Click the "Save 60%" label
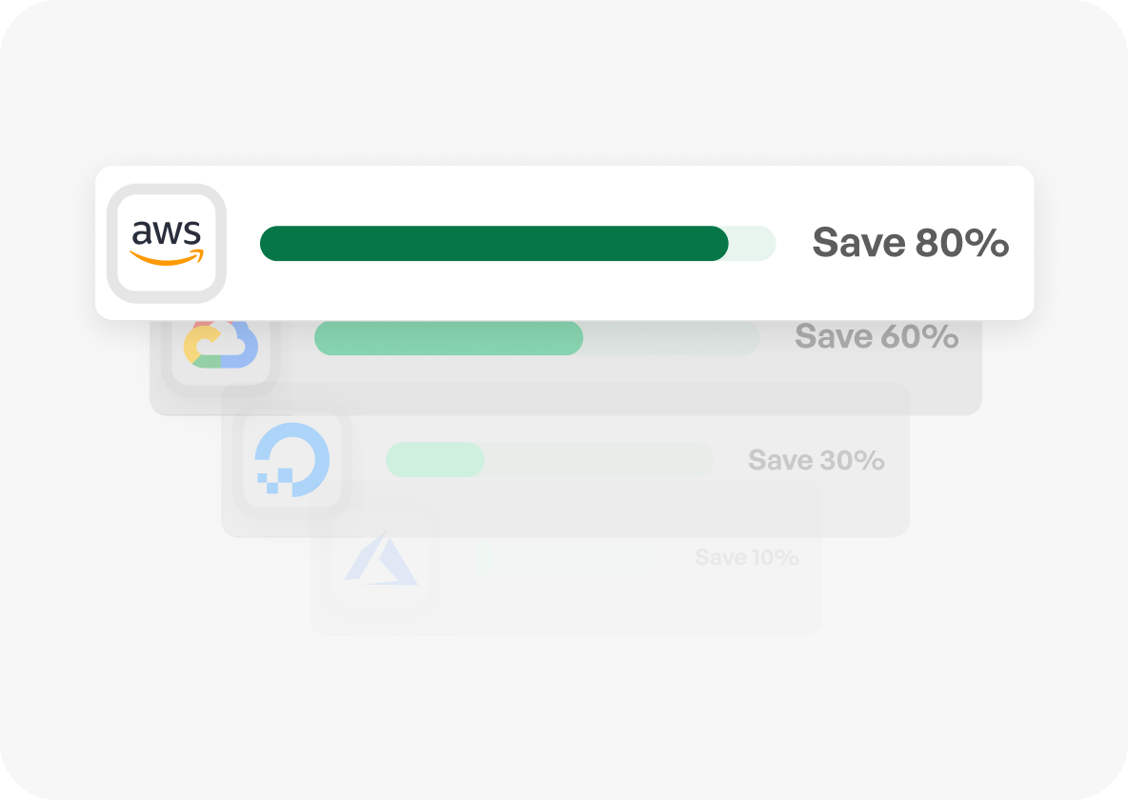1128x800 pixels. (876, 337)
